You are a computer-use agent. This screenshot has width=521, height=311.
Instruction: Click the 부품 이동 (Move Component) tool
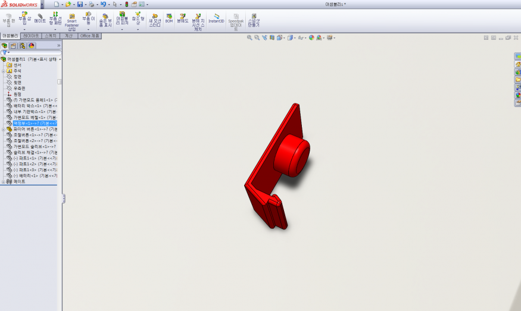(x=88, y=18)
